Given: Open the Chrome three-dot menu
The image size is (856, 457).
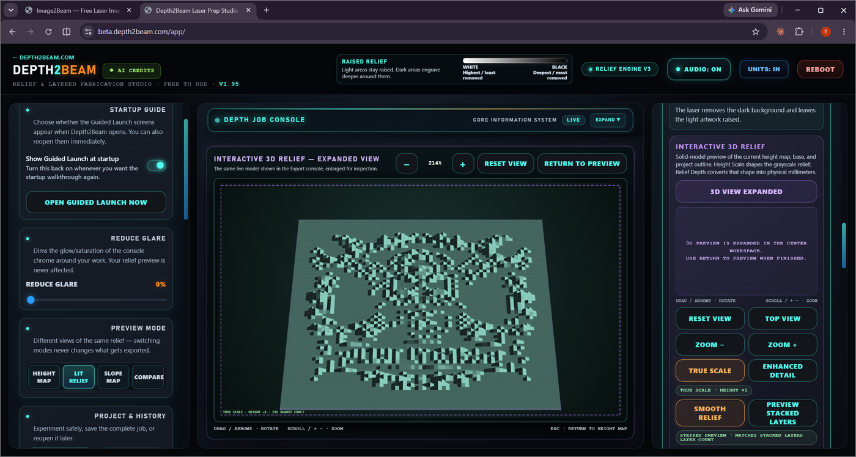Looking at the screenshot, I should (843, 32).
